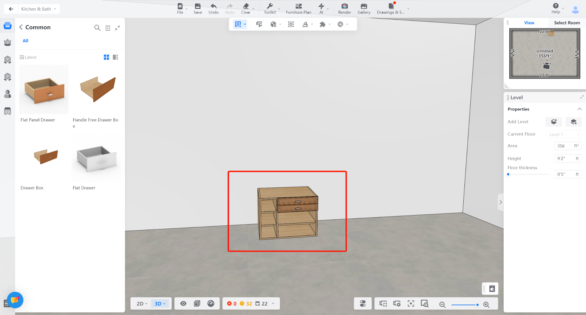586x315 pixels.
Task: Toggle the eye visibility icon
Action: [183, 304]
